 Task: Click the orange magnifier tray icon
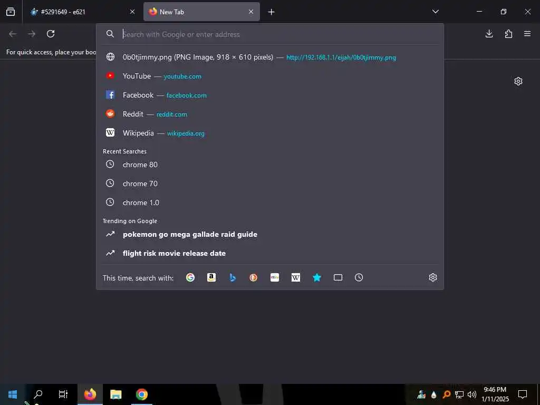pos(446,394)
